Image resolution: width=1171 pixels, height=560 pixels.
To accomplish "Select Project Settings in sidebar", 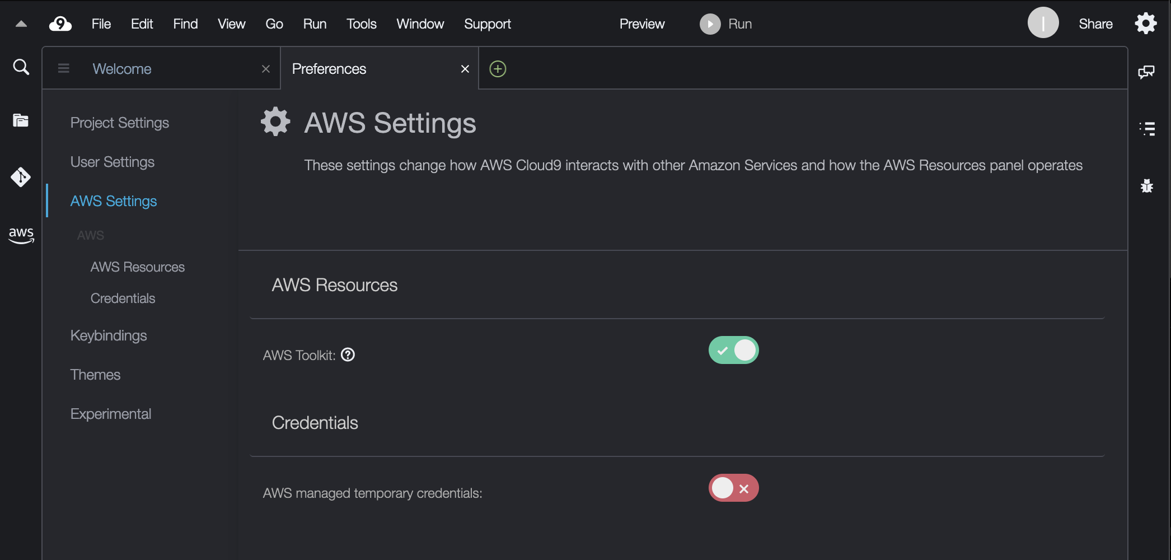I will [120, 123].
